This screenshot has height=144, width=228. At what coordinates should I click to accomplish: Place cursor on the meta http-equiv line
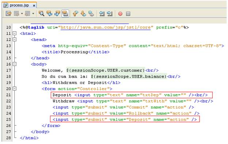pyautogui.click(x=133, y=46)
